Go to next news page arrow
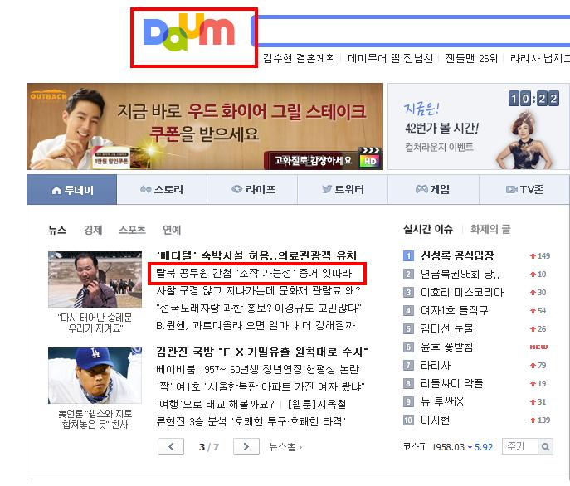The image size is (570, 486). point(246,447)
